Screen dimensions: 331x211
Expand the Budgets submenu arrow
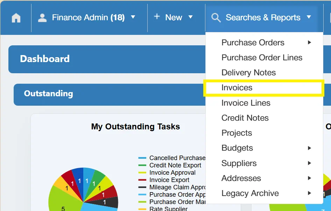coord(309,148)
